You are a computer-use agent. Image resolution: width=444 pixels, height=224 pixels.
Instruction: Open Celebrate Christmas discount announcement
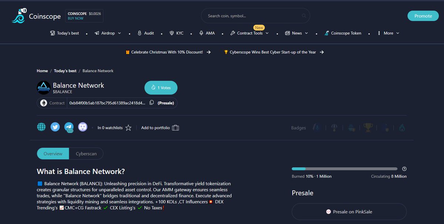(x=167, y=52)
